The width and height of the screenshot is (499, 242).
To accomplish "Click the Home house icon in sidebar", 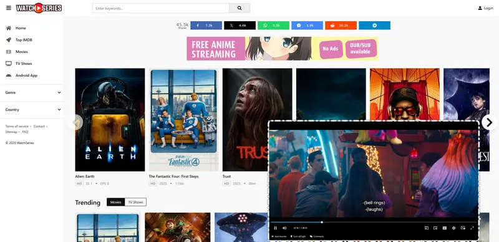I will click(x=9, y=28).
